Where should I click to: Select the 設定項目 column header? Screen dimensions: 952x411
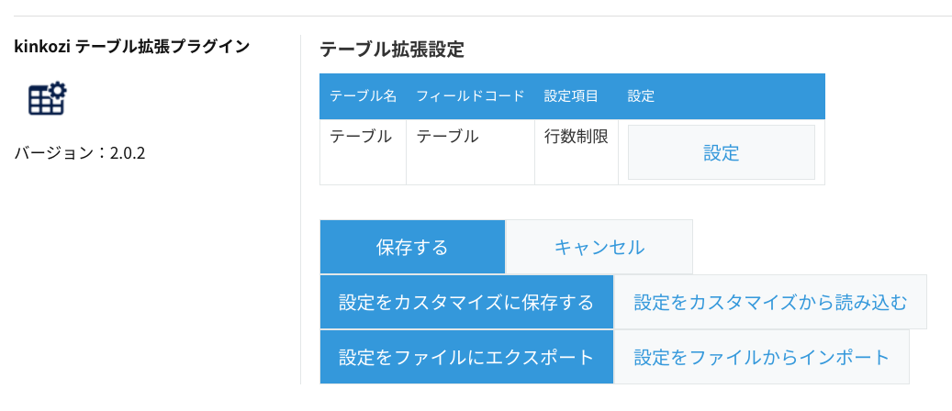[571, 96]
